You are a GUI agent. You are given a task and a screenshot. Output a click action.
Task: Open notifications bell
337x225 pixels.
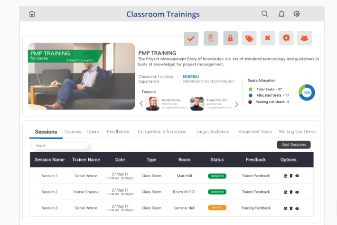[x=281, y=14]
